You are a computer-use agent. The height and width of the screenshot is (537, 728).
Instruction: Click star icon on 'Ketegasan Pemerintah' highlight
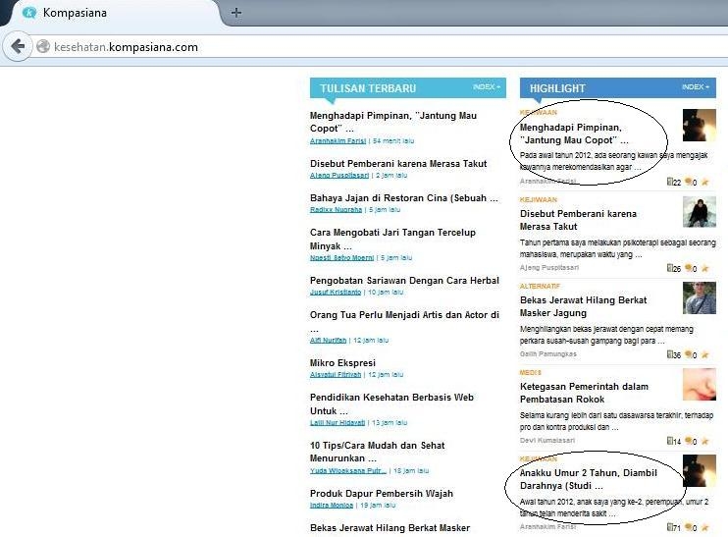click(704, 442)
